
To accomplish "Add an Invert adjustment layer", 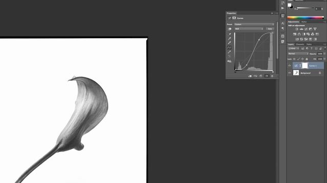I will point(297,39).
